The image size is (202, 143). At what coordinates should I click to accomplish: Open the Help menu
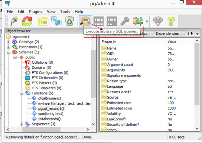click(79, 12)
